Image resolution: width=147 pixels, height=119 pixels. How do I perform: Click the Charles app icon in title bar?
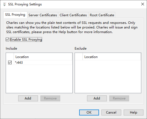[4, 4]
